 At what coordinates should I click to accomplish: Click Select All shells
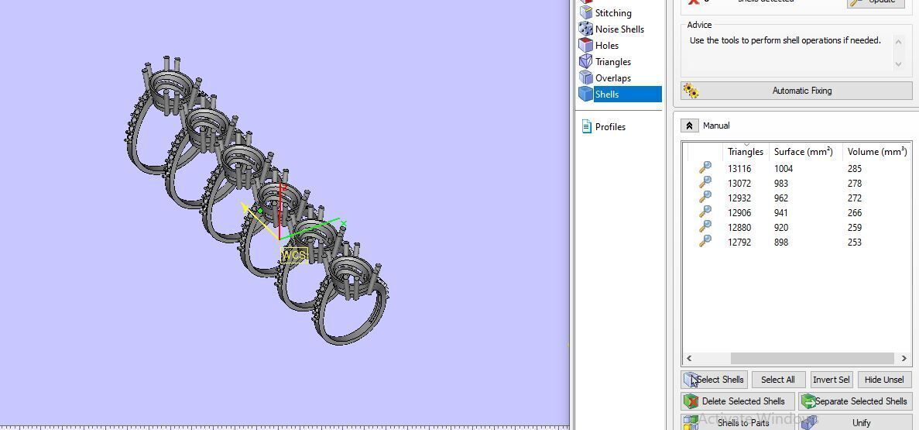point(778,380)
